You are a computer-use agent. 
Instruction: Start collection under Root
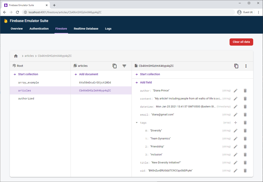coord(26,74)
